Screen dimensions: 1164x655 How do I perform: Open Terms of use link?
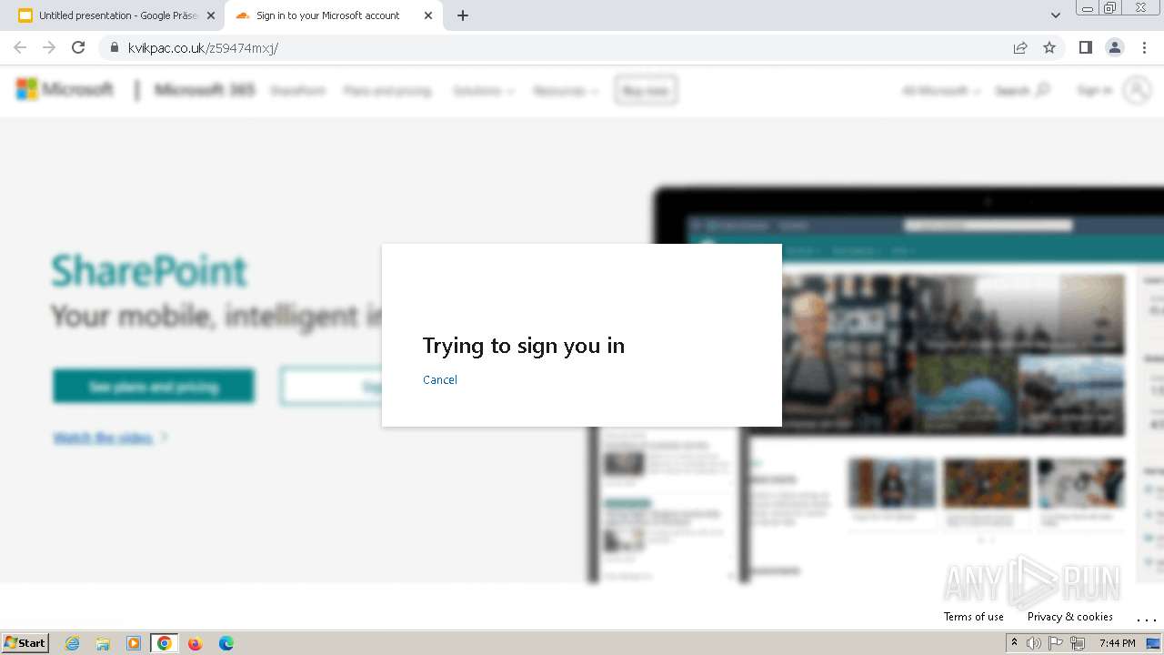coord(974,617)
